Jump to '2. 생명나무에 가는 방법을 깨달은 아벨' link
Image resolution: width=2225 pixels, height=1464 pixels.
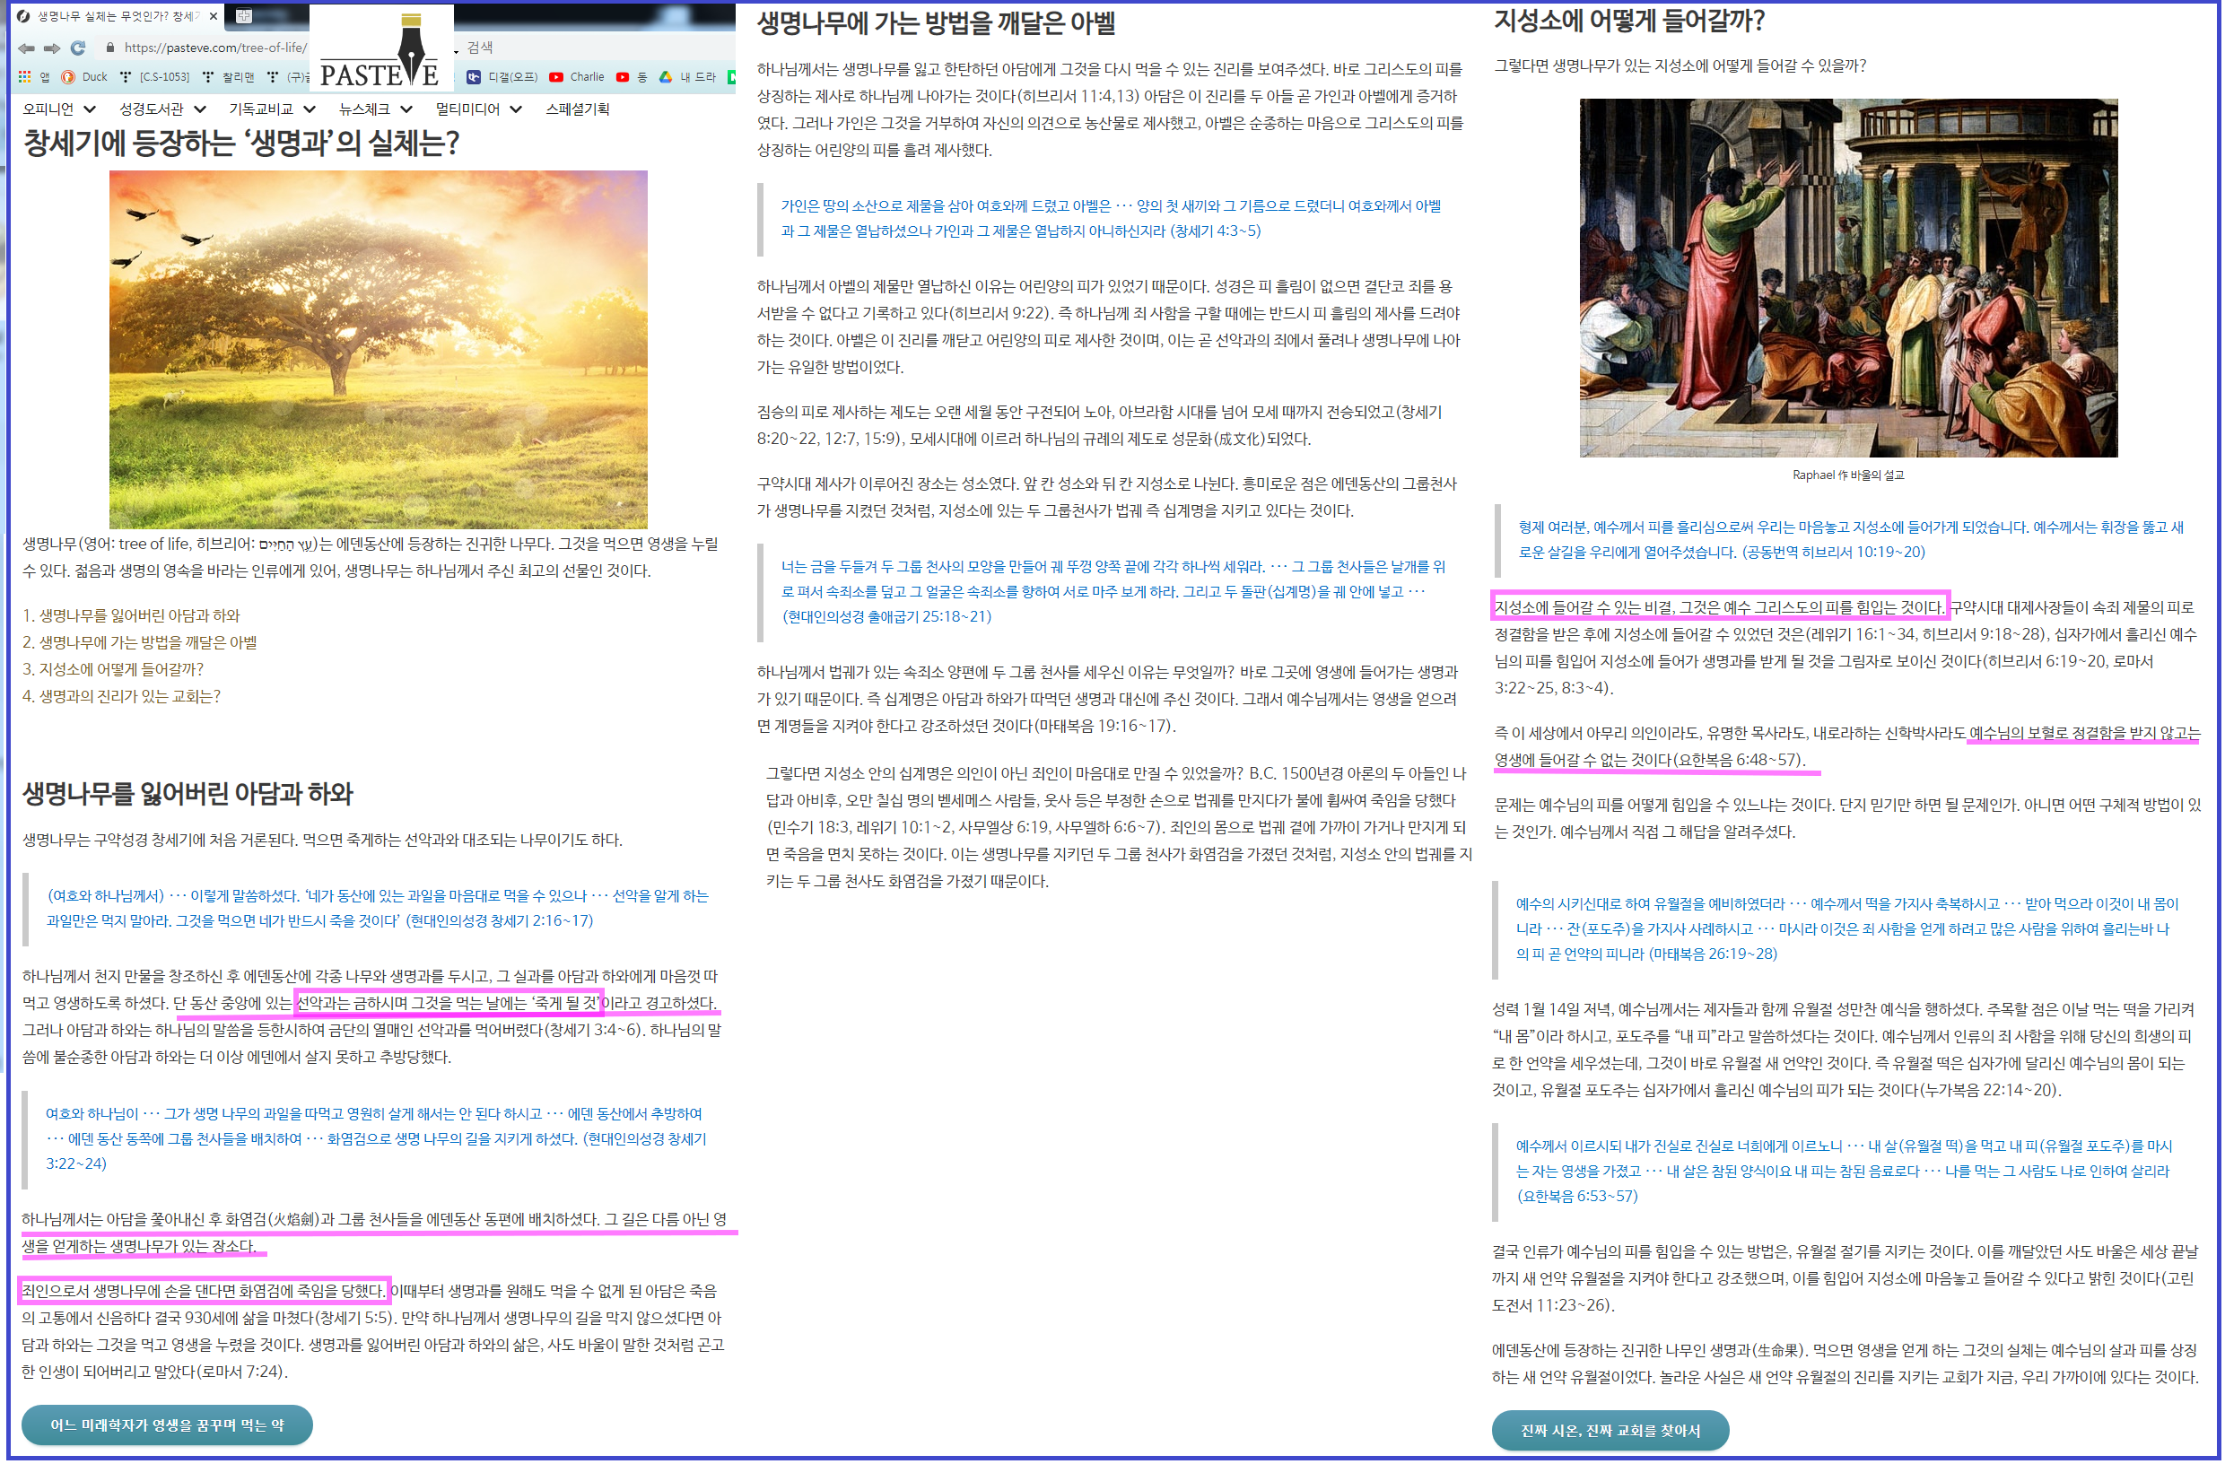tap(140, 642)
